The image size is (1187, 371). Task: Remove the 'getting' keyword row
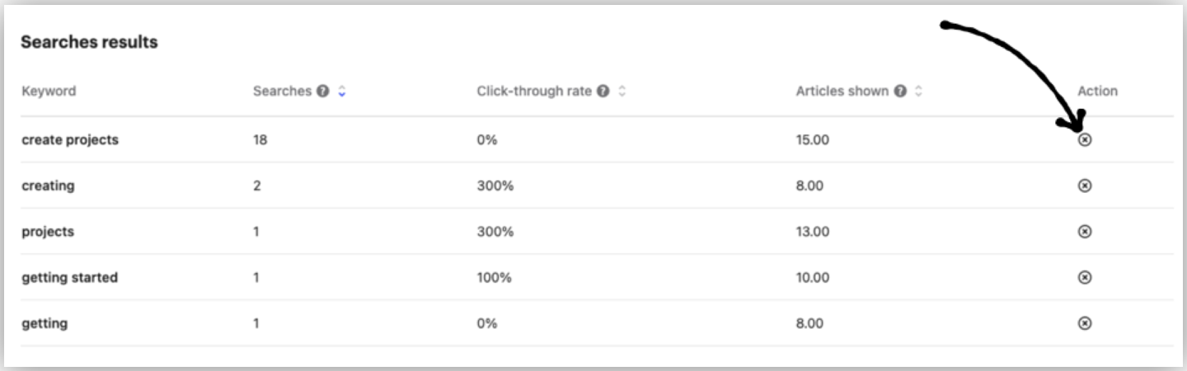(1085, 324)
